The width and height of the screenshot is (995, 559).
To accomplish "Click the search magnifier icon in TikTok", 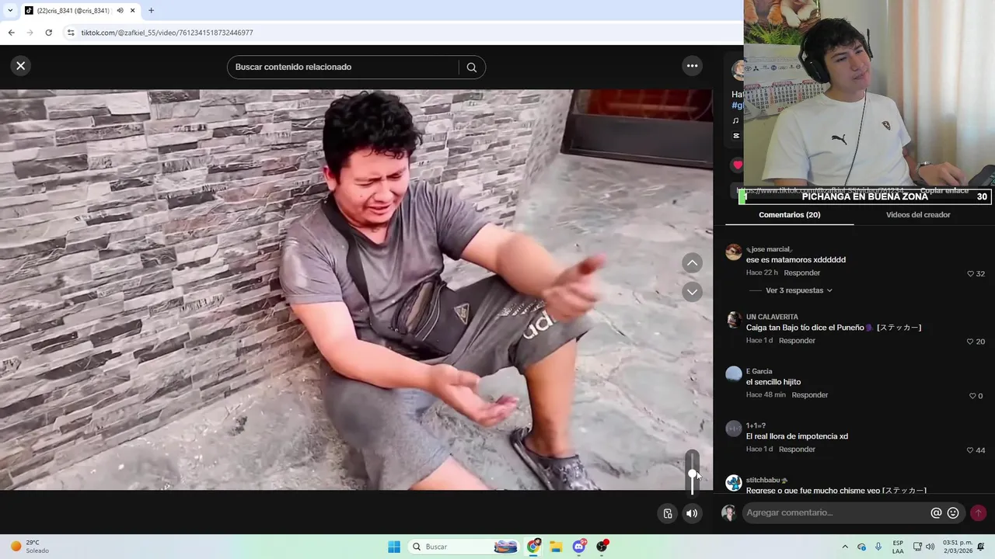I will click(x=471, y=68).
